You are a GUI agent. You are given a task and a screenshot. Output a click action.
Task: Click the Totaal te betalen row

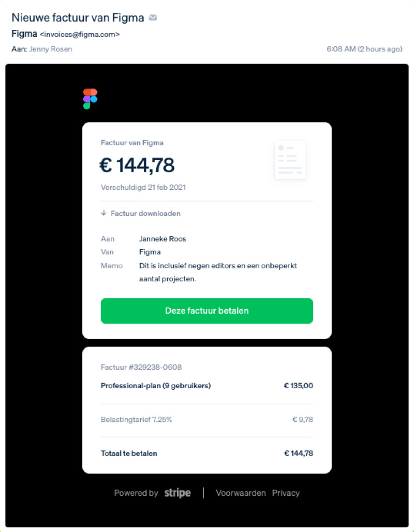[x=129, y=453]
